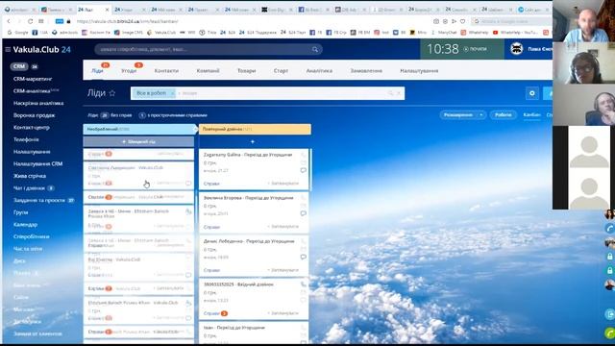Viewport: 615px width, 346px height.
Task: Click the Роботи button
Action: [503, 115]
